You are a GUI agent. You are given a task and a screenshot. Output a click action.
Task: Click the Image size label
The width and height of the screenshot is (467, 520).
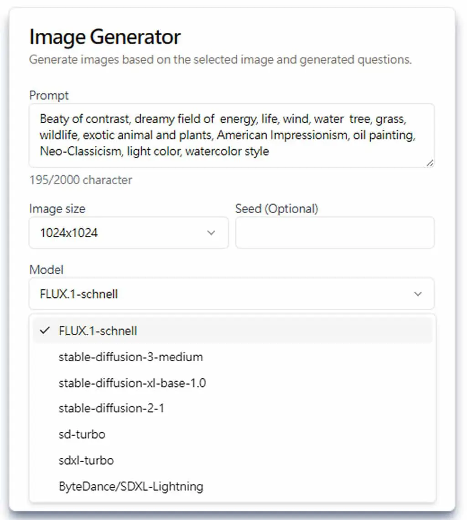click(57, 209)
